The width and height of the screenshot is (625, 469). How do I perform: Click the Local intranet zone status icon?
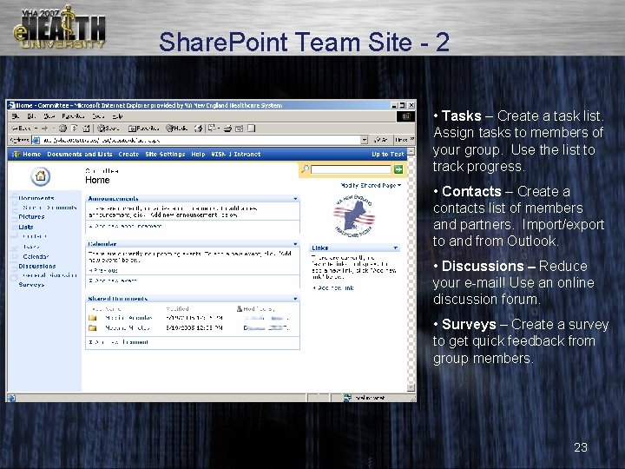pyautogui.click(x=347, y=398)
